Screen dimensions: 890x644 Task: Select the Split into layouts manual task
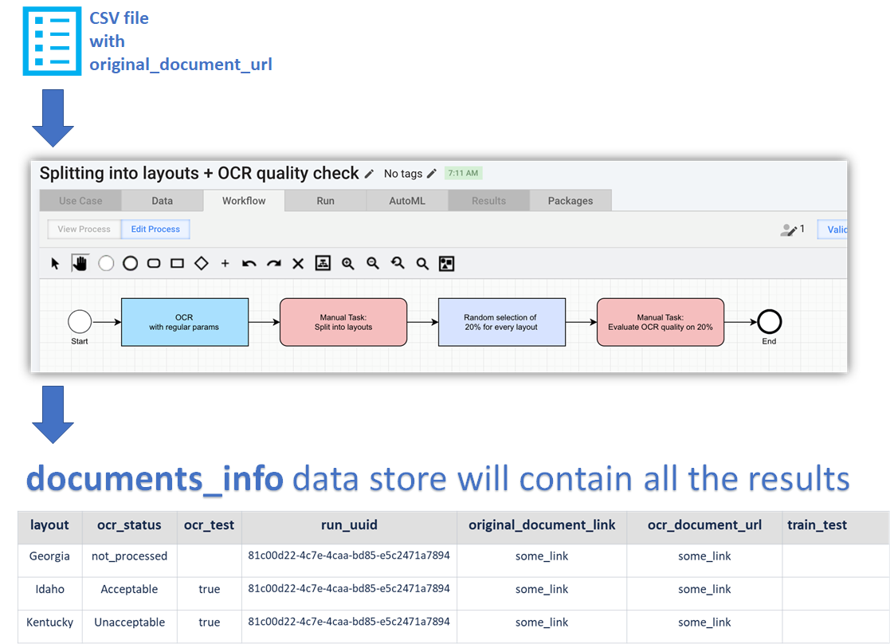[x=343, y=322]
